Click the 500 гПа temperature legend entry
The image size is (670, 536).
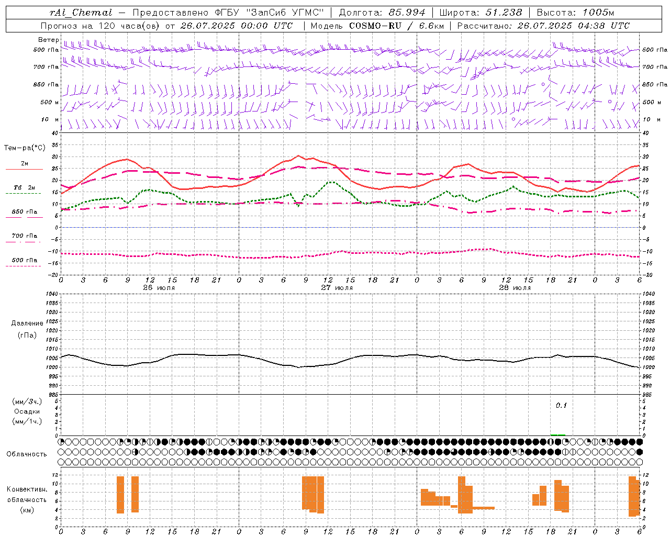click(x=25, y=260)
